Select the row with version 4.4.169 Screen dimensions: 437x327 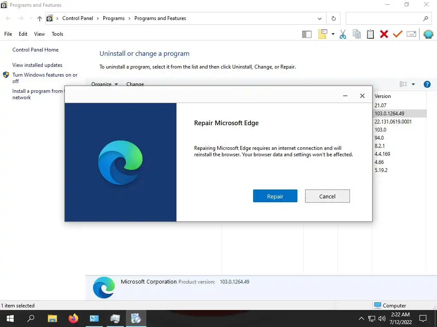(x=399, y=154)
